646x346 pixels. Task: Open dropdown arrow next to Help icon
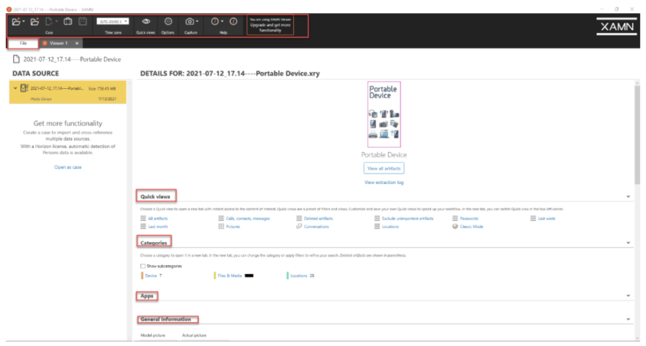[223, 21]
